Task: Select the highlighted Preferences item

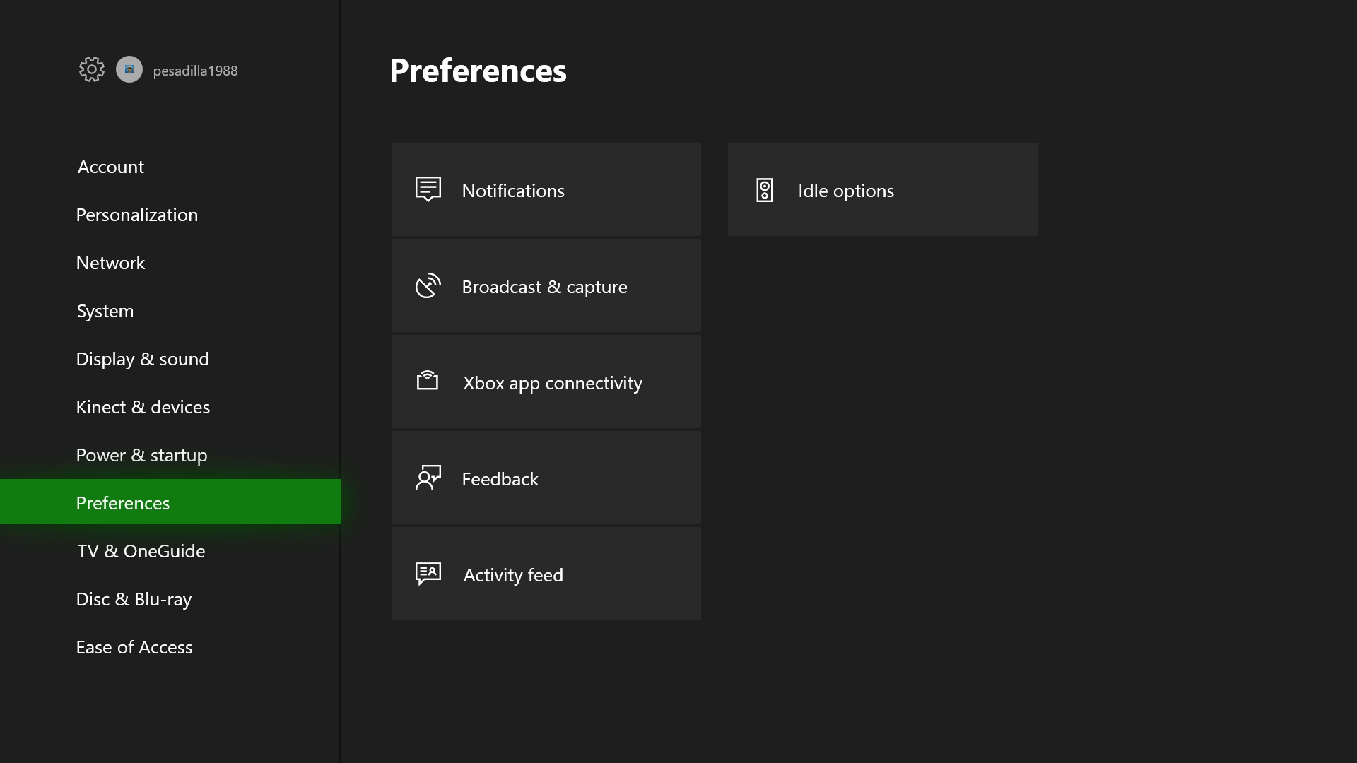Action: point(124,503)
